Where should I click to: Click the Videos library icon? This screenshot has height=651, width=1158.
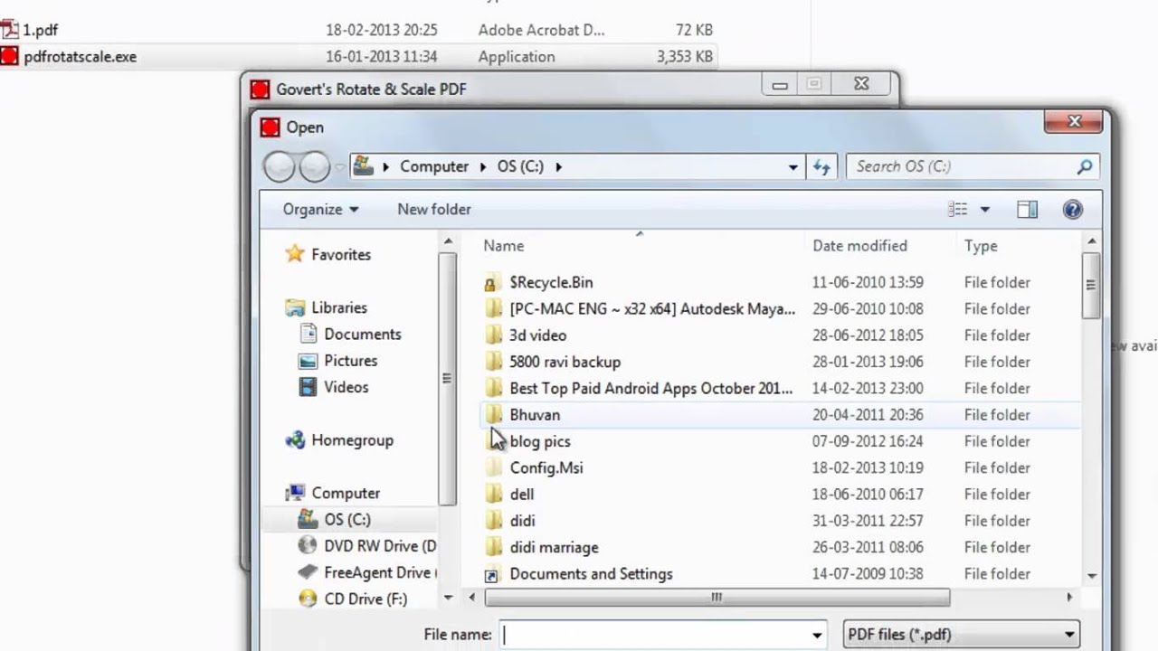(308, 387)
